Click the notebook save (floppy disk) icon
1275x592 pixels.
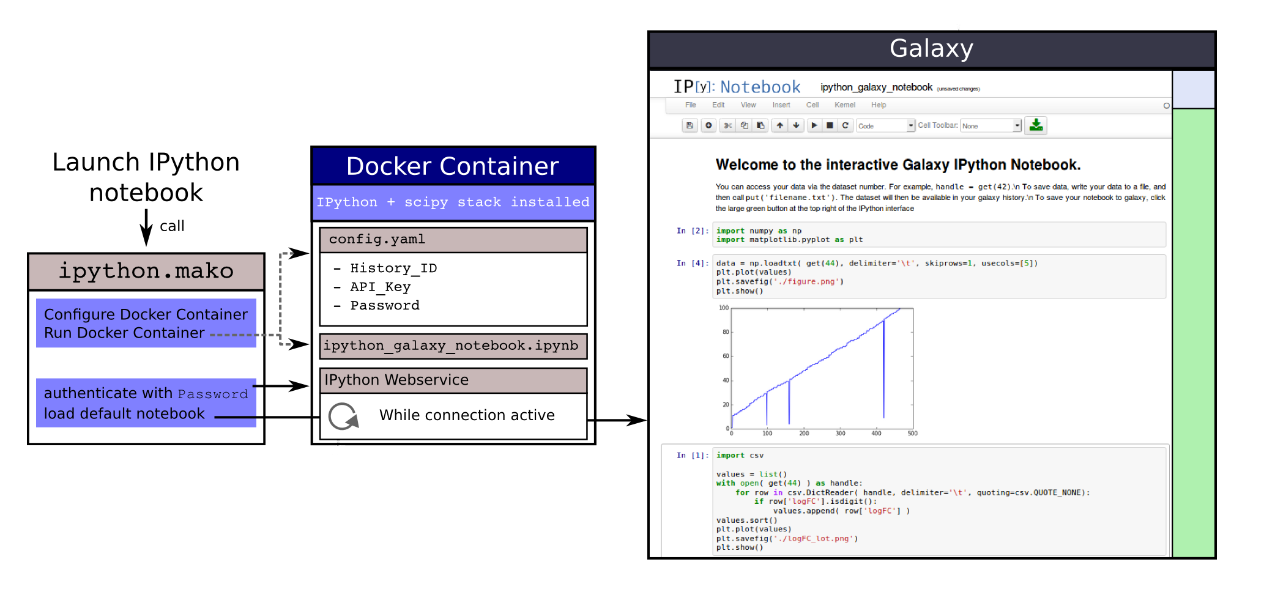click(x=690, y=125)
